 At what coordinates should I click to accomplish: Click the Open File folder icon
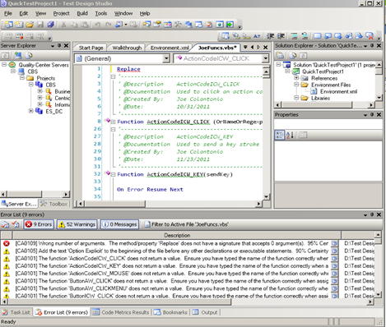[x=30, y=25]
